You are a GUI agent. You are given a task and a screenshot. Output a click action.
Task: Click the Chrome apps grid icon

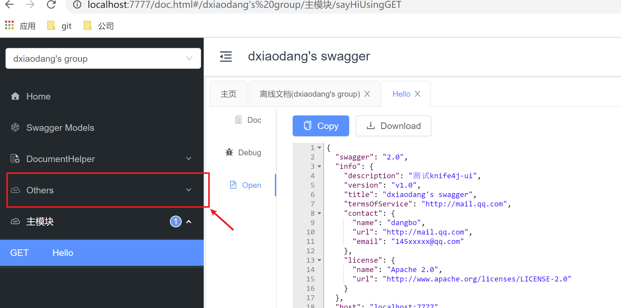pos(9,25)
